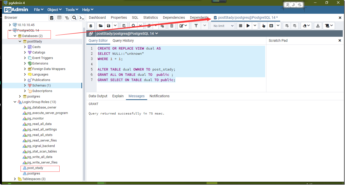Select the pg_monitor role
The height and width of the screenshot is (185, 345).
point(36,118)
